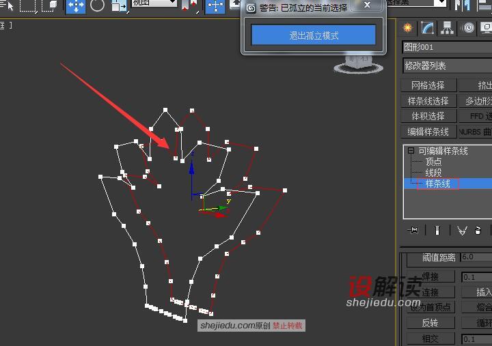Apply the 网格选择 modifier button
The width and height of the screenshot is (492, 346).
click(x=428, y=85)
